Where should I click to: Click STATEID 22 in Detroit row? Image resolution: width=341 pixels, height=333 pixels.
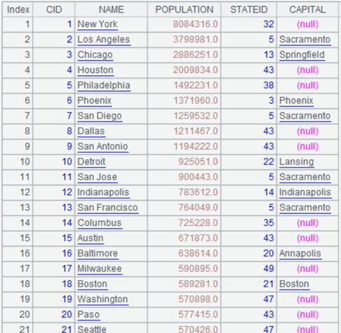click(x=269, y=162)
